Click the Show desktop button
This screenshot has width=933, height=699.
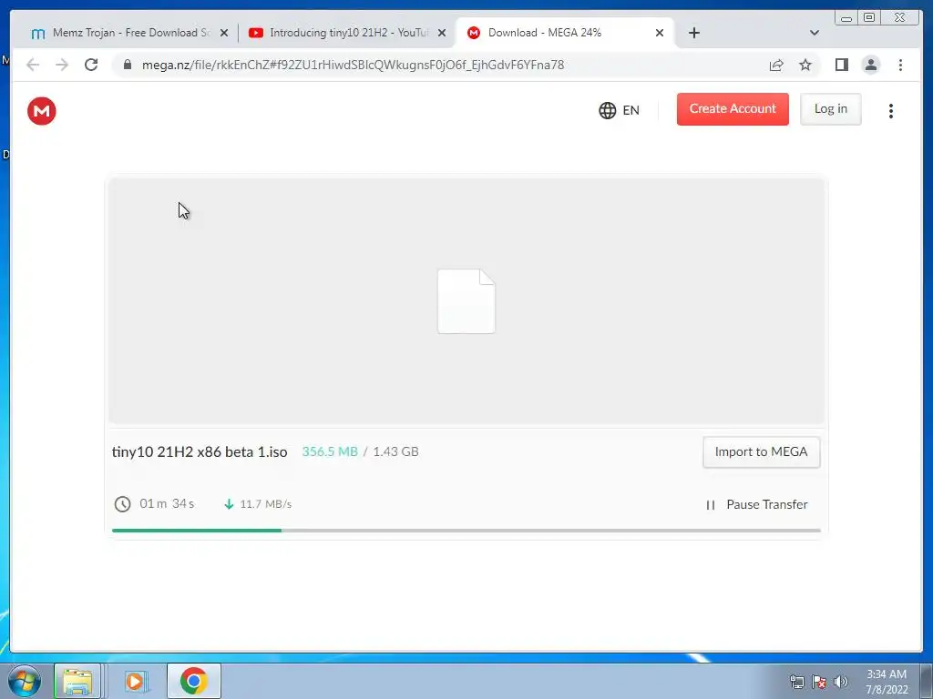[926, 681]
